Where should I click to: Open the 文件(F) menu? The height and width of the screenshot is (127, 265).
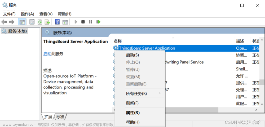click(x=9, y=14)
